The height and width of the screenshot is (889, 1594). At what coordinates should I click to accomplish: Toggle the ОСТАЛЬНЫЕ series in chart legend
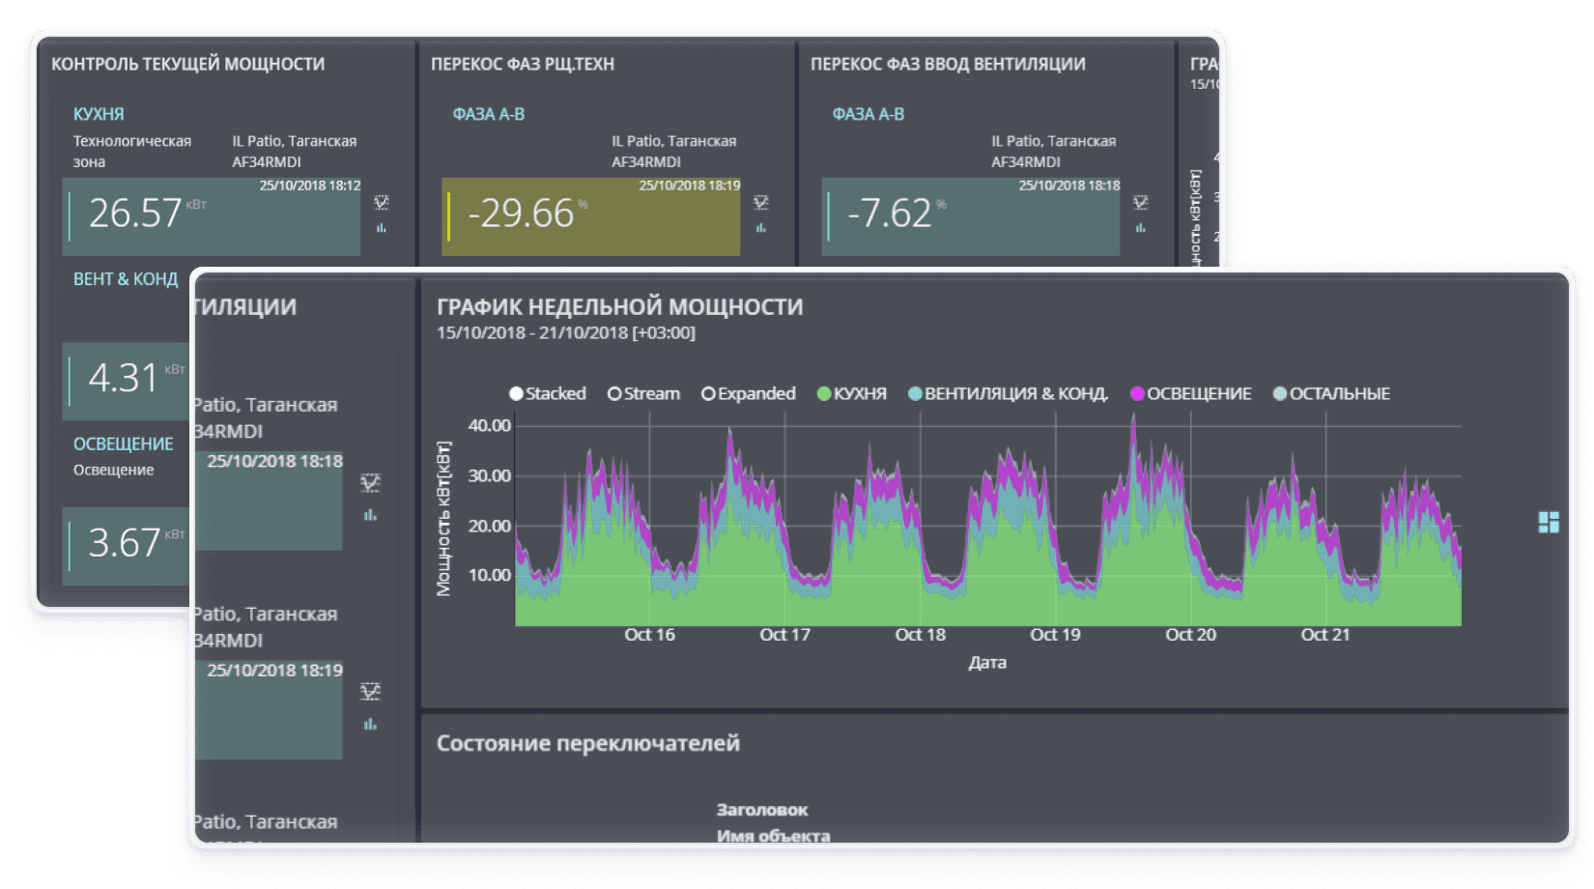tap(1332, 393)
